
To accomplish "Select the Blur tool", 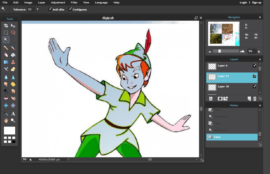I will (x=6, y=77).
